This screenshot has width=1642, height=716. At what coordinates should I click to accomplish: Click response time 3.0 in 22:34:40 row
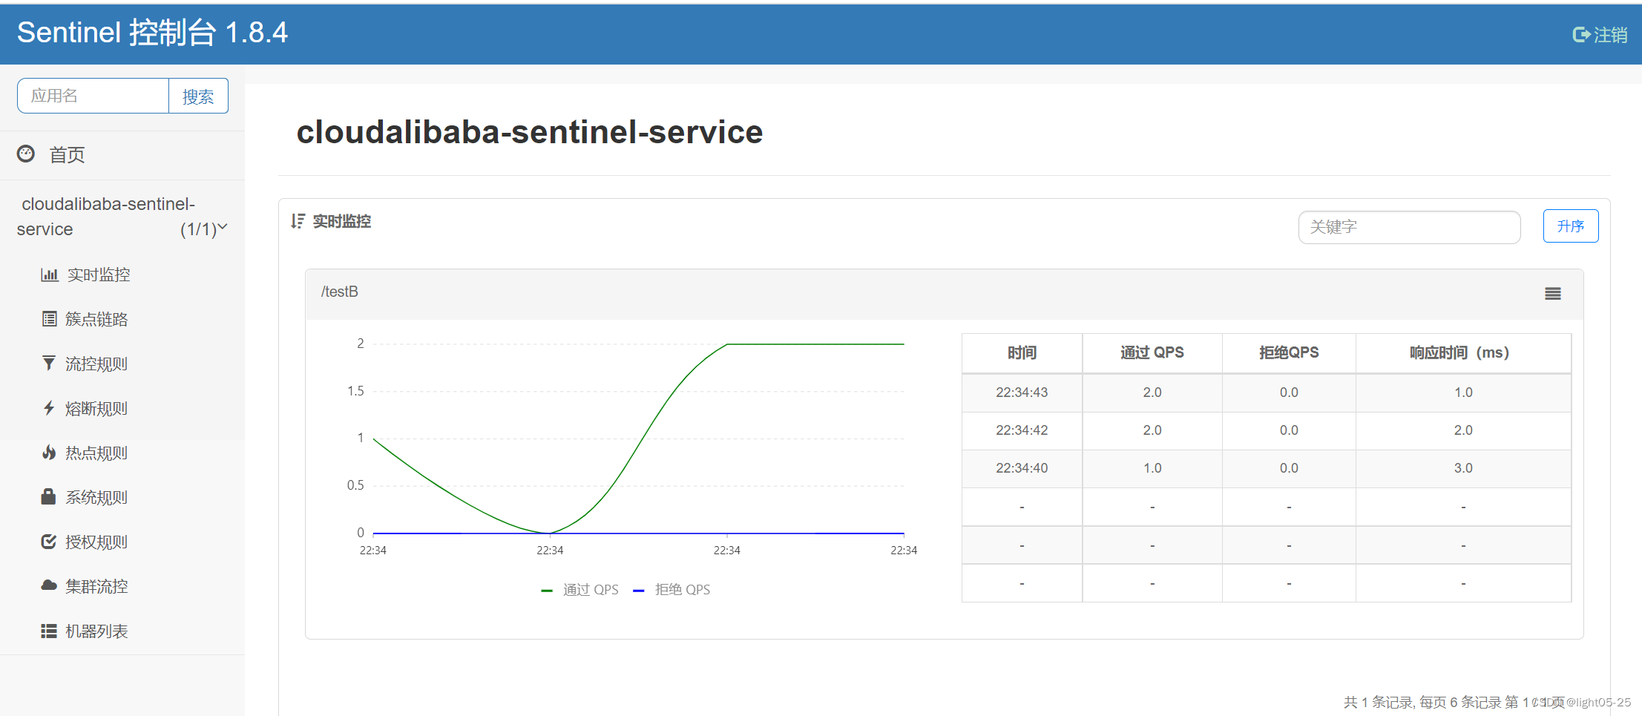pos(1463,468)
